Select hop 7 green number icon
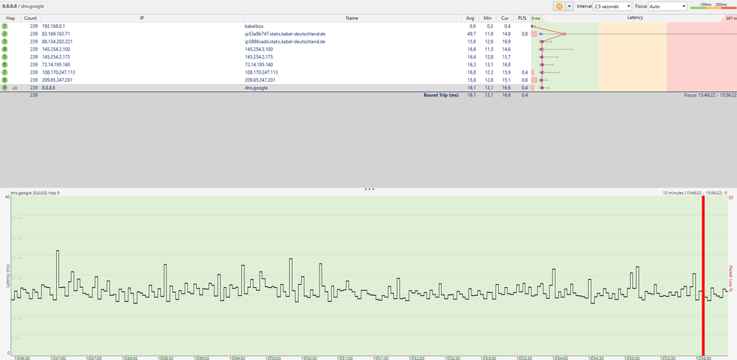 tap(4, 72)
